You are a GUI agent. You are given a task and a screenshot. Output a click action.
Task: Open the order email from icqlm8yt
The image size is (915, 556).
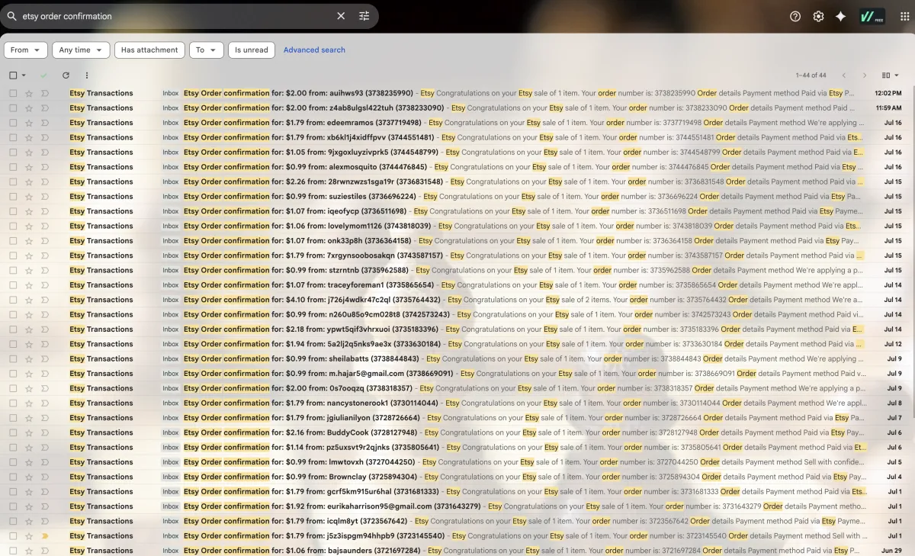point(457,521)
